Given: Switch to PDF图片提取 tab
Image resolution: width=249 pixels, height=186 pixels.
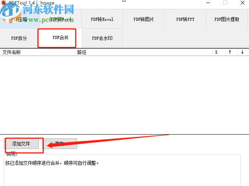Looking at the screenshot, I should click(x=227, y=19).
